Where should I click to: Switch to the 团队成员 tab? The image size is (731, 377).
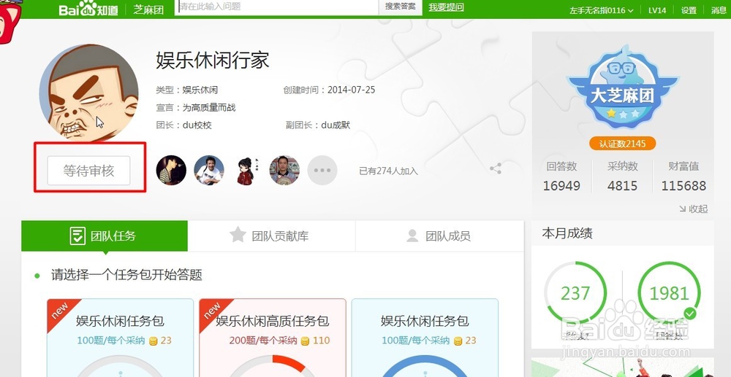click(439, 236)
